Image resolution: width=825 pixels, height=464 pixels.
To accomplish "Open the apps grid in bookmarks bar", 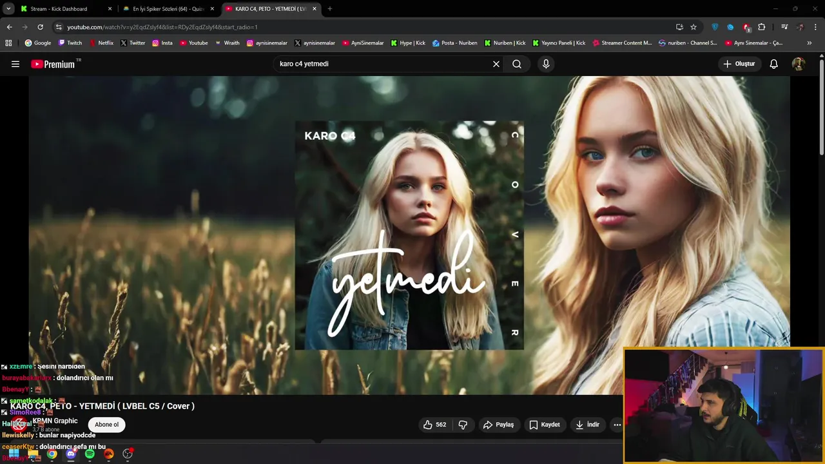I will click(x=8, y=43).
